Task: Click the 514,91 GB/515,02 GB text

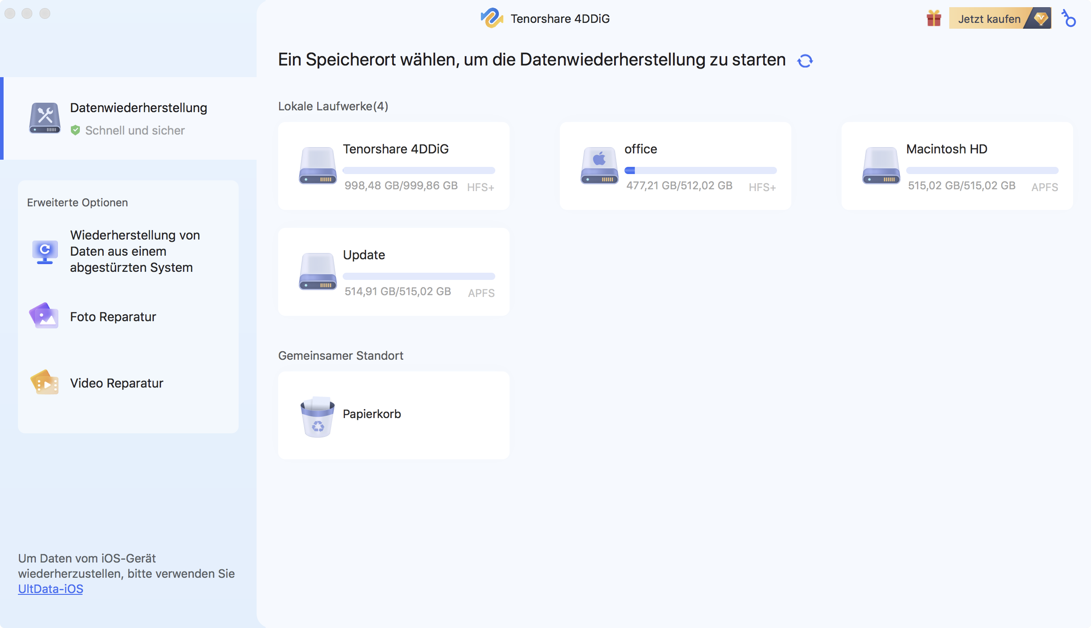Action: [398, 292]
